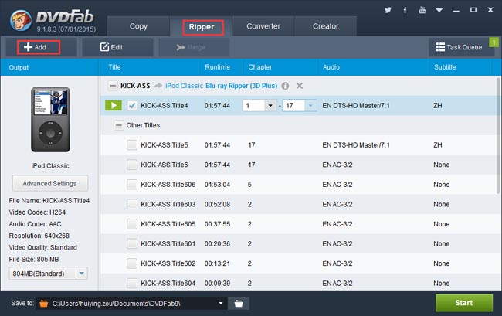The height and width of the screenshot is (316, 502).
Task: Open the Facebook link icon
Action: tap(405, 10)
